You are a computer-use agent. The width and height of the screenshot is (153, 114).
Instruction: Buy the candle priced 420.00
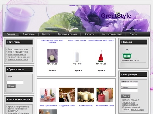pos(52,70)
